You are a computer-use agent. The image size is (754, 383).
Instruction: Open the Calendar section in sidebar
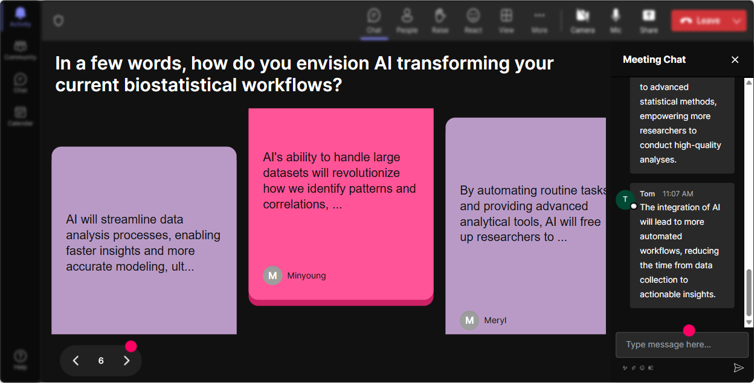click(x=20, y=116)
